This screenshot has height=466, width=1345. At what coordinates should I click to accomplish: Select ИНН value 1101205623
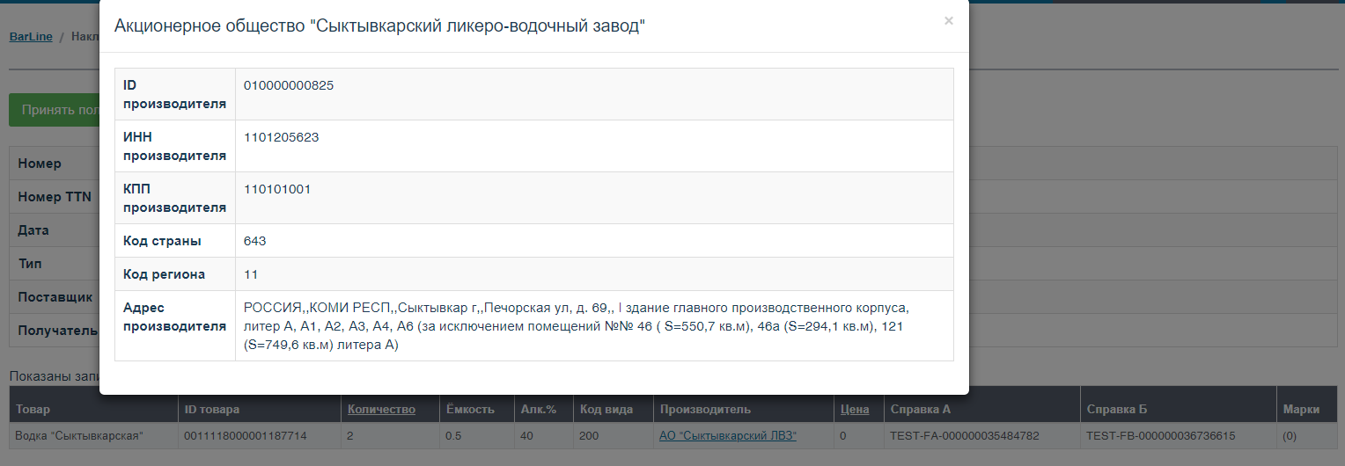[x=282, y=137]
